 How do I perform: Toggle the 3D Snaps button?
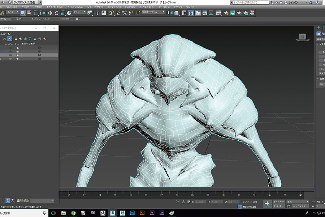point(111,13)
